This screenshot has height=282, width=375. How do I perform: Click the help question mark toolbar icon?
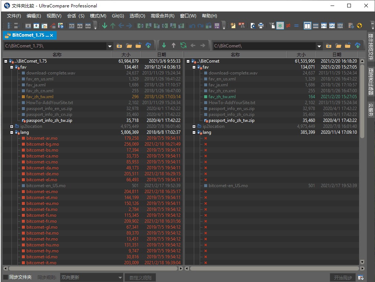point(60,26)
